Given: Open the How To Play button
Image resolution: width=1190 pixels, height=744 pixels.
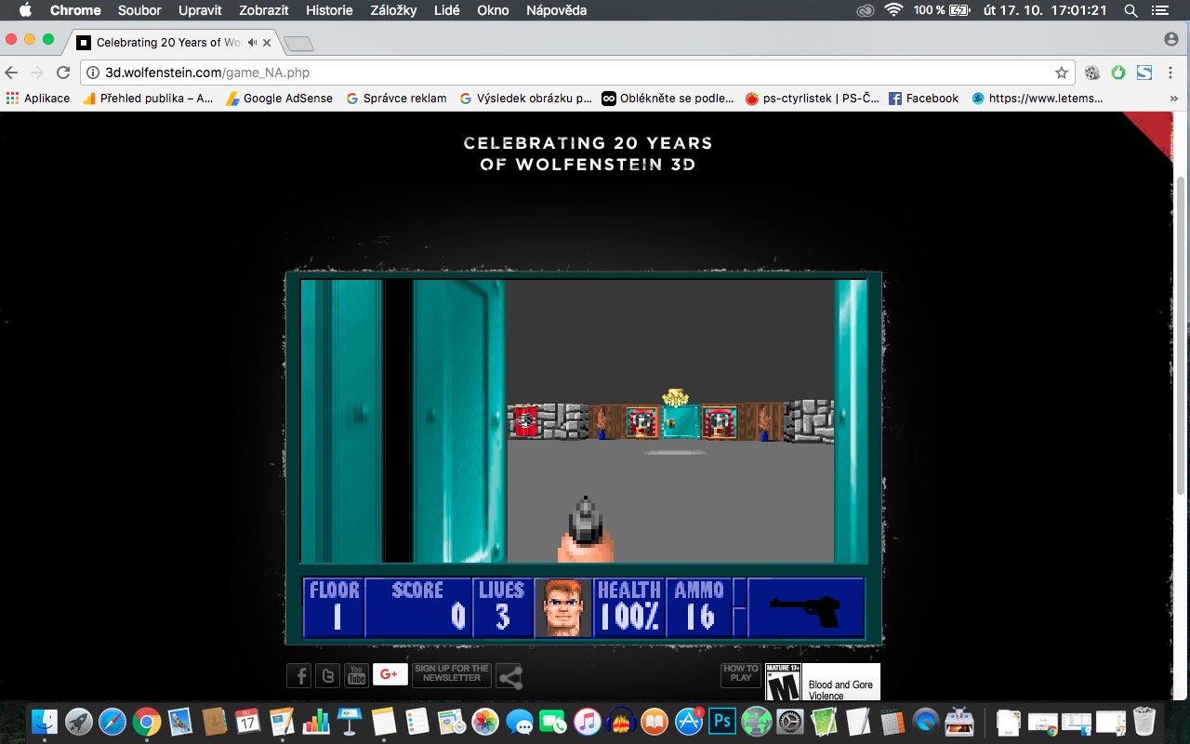Looking at the screenshot, I should [x=740, y=673].
